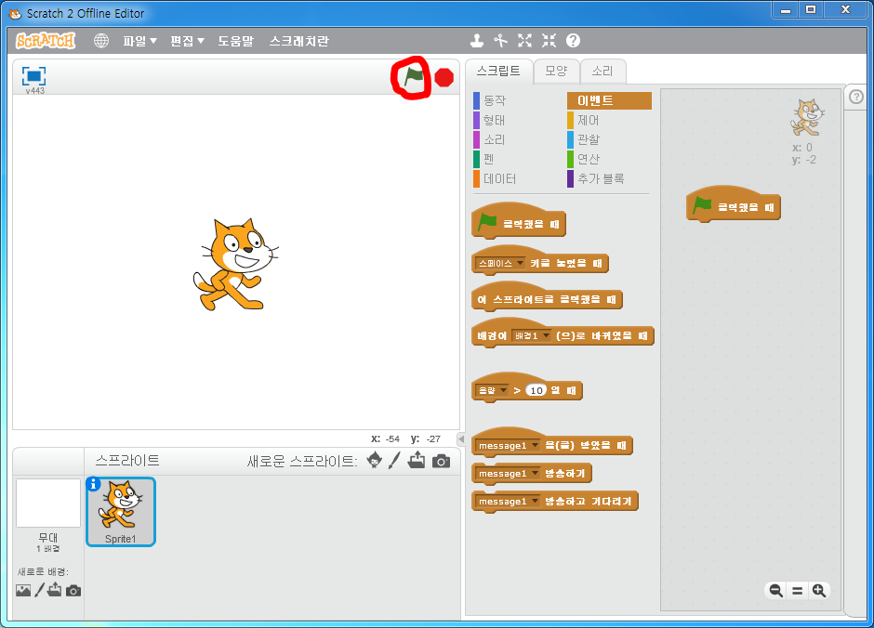Paint a new backdrop

(40, 590)
